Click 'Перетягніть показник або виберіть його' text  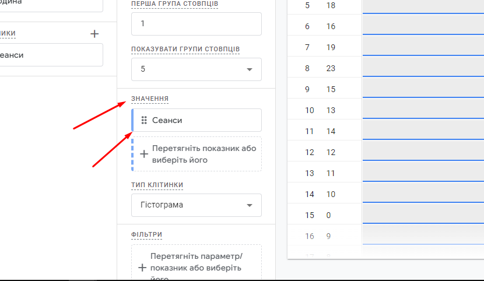204,154
